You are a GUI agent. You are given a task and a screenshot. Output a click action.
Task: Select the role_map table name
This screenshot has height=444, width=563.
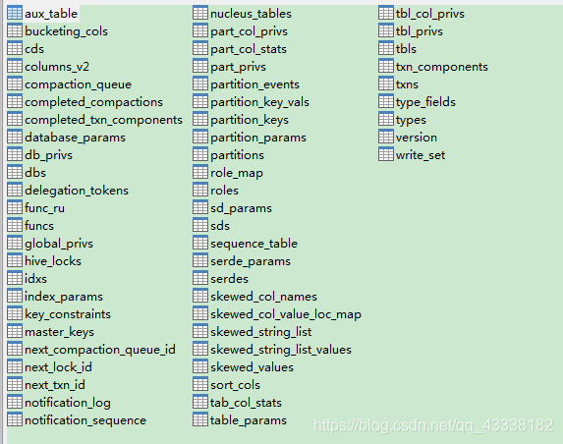(237, 173)
